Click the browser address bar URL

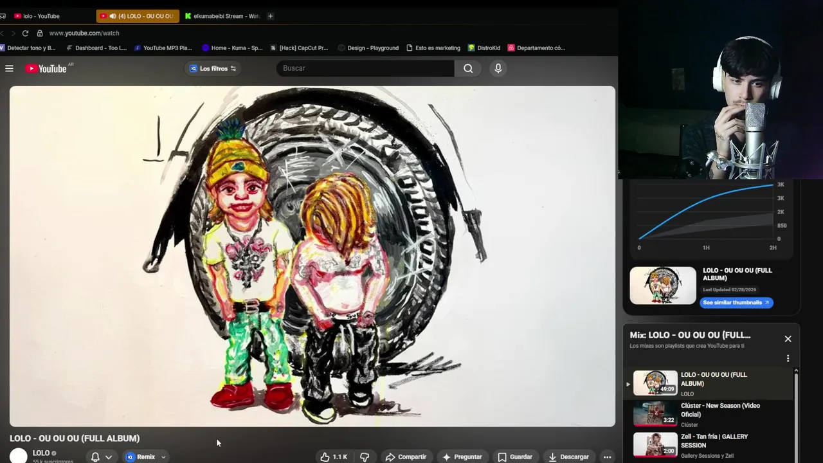(x=84, y=33)
